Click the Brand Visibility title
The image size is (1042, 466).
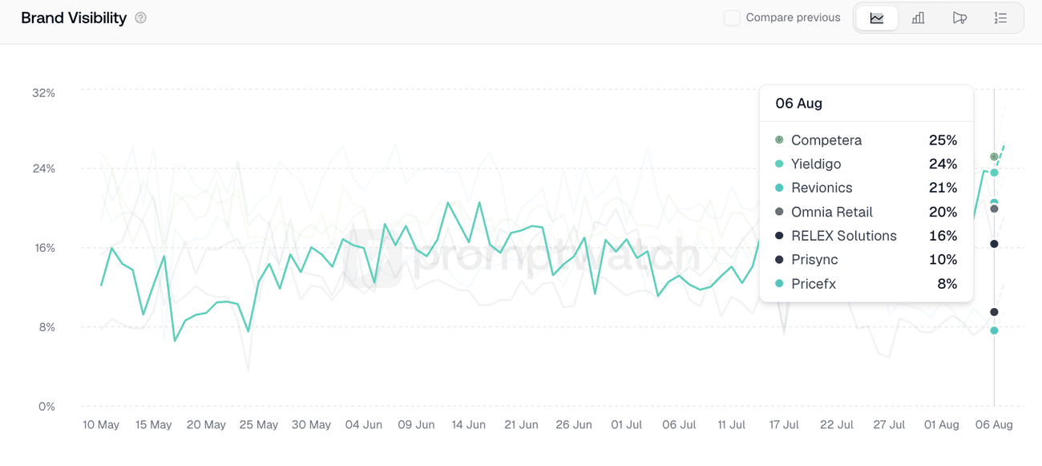(74, 18)
